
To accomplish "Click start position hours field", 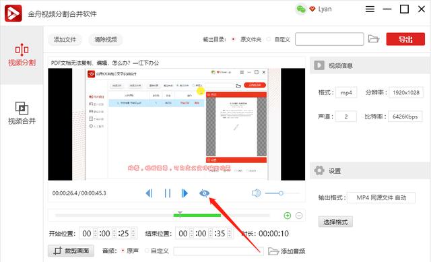I will [x=87, y=234].
